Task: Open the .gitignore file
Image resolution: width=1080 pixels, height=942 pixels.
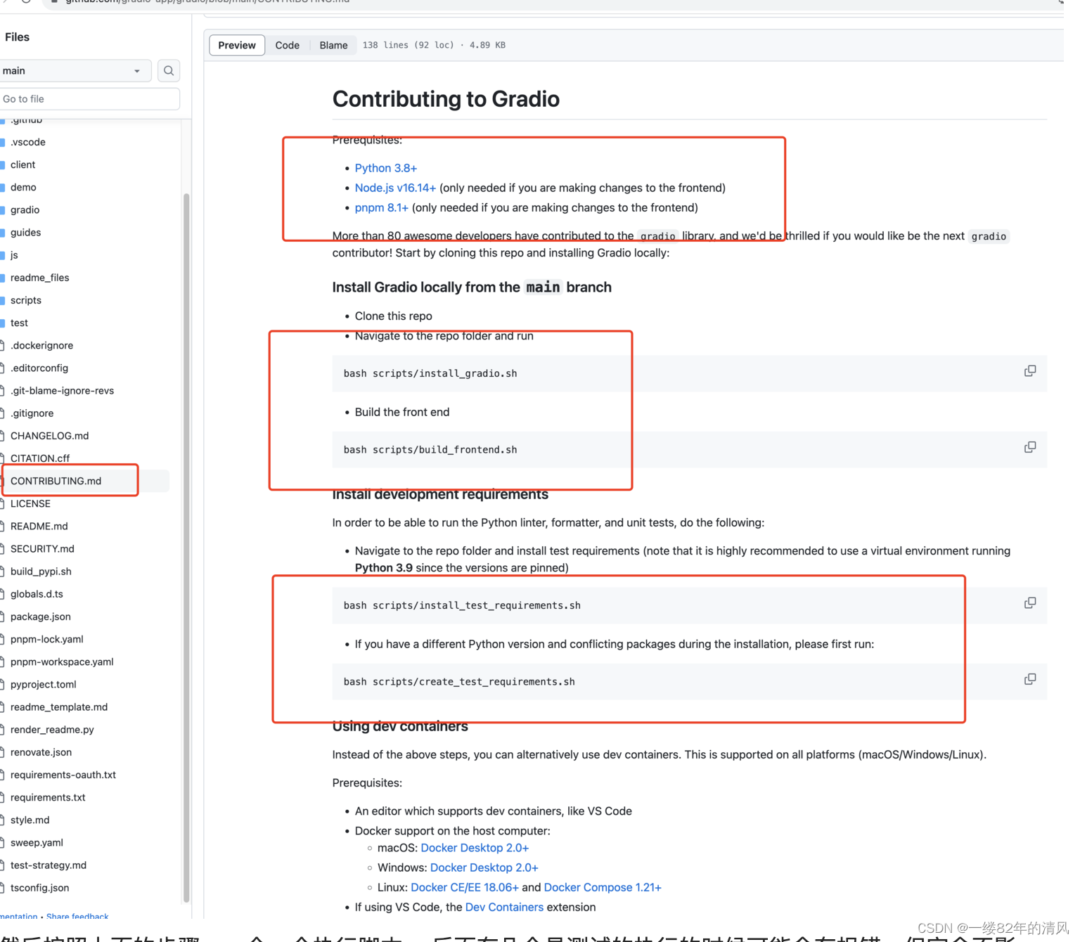Action: pos(32,413)
